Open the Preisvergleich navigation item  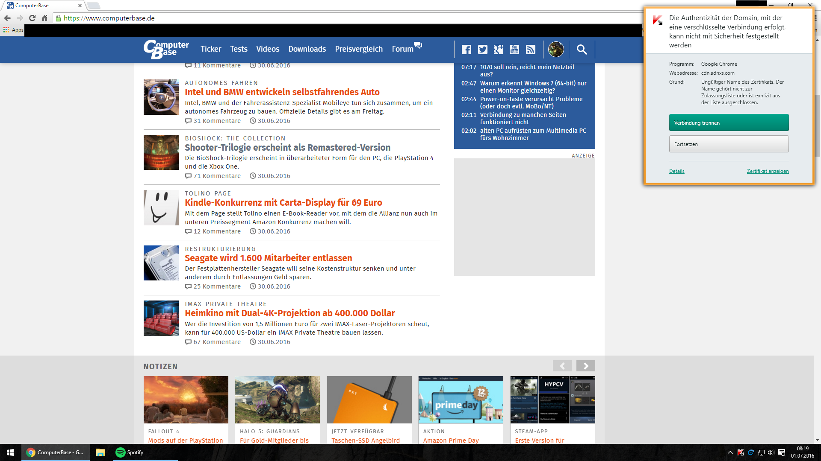coord(359,49)
